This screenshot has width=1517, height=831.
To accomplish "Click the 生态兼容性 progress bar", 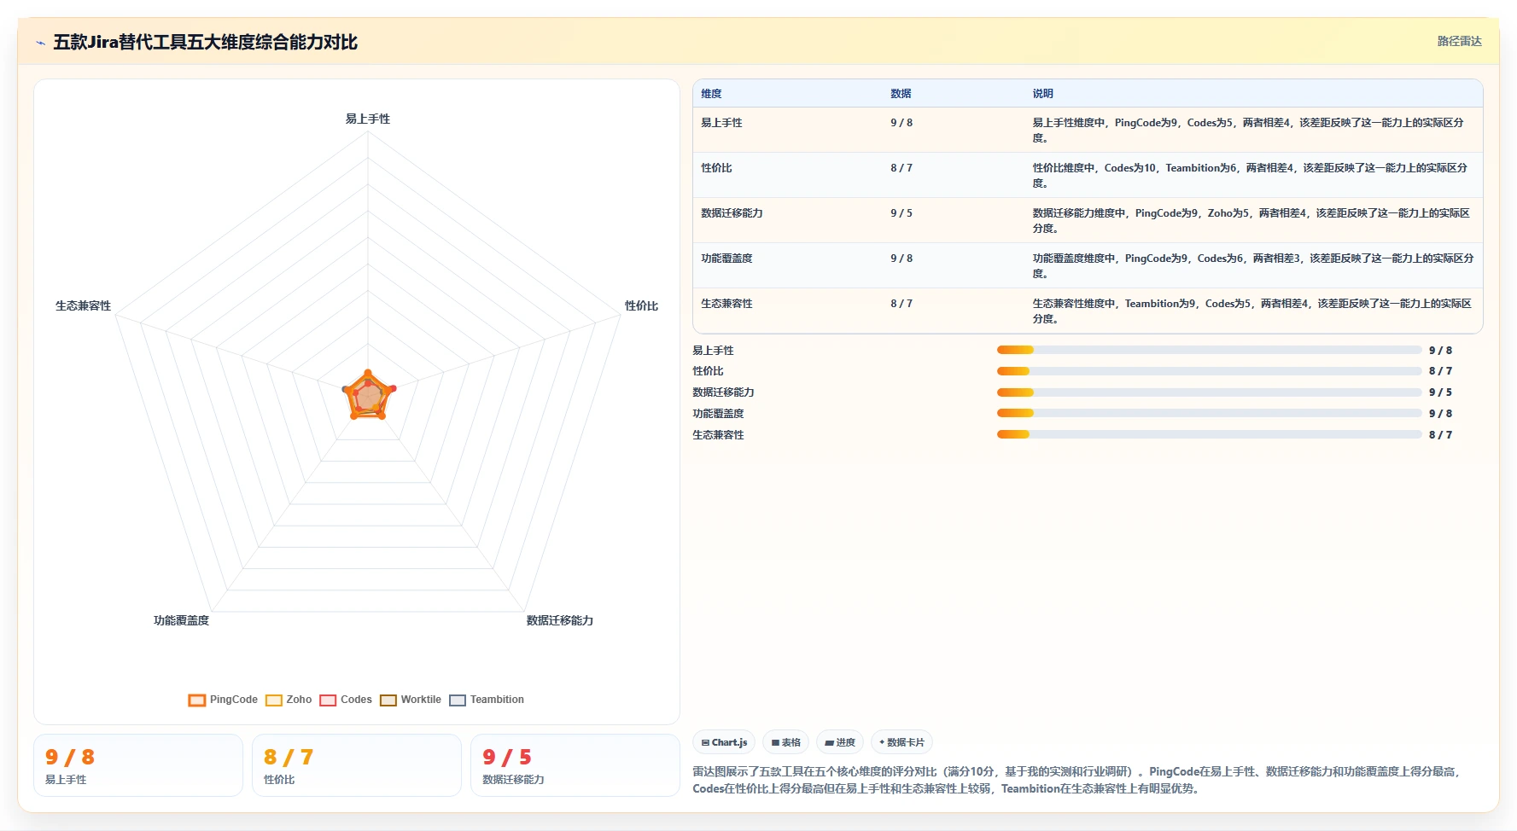I will 1209,434.
